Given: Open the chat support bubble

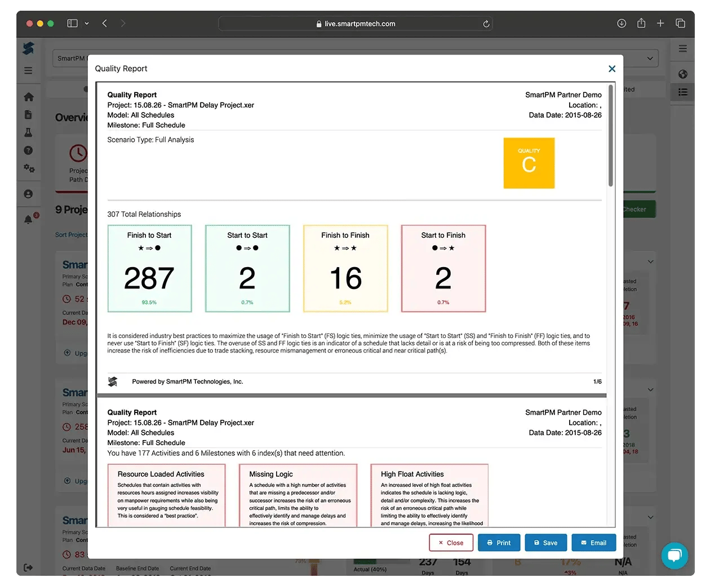Looking at the screenshot, I should 674,556.
